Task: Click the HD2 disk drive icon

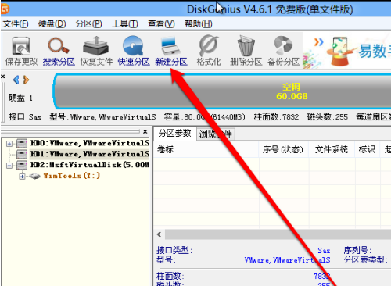Action: [22, 165]
